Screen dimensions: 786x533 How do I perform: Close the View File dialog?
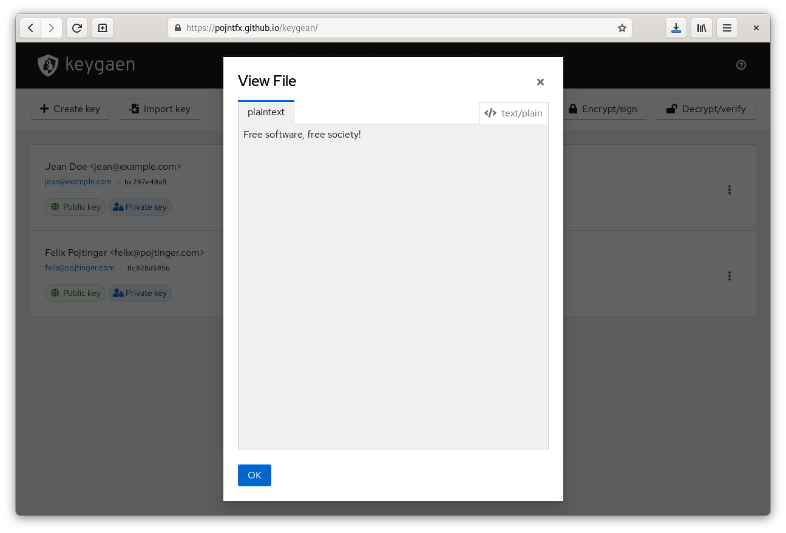pyautogui.click(x=540, y=82)
